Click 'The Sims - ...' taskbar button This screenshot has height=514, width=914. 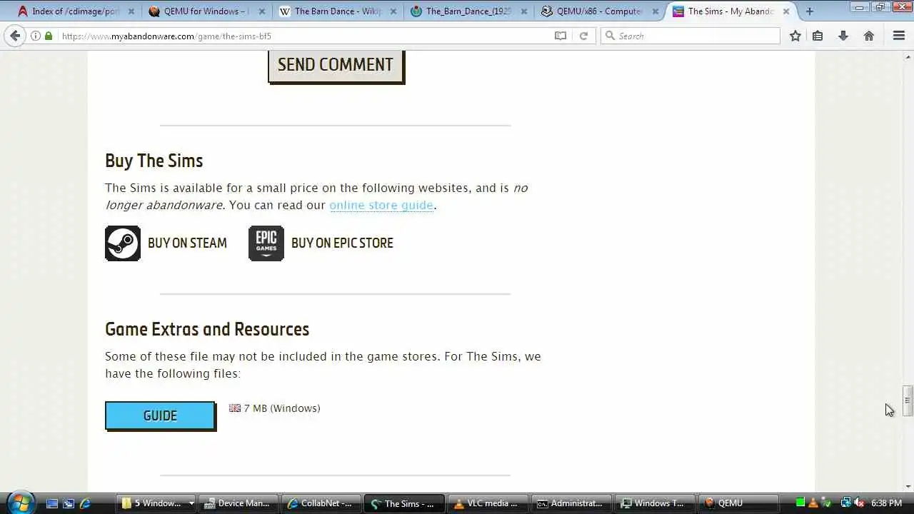[x=404, y=503]
